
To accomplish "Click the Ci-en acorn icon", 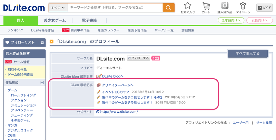I will pyautogui.click(x=99, y=85).
